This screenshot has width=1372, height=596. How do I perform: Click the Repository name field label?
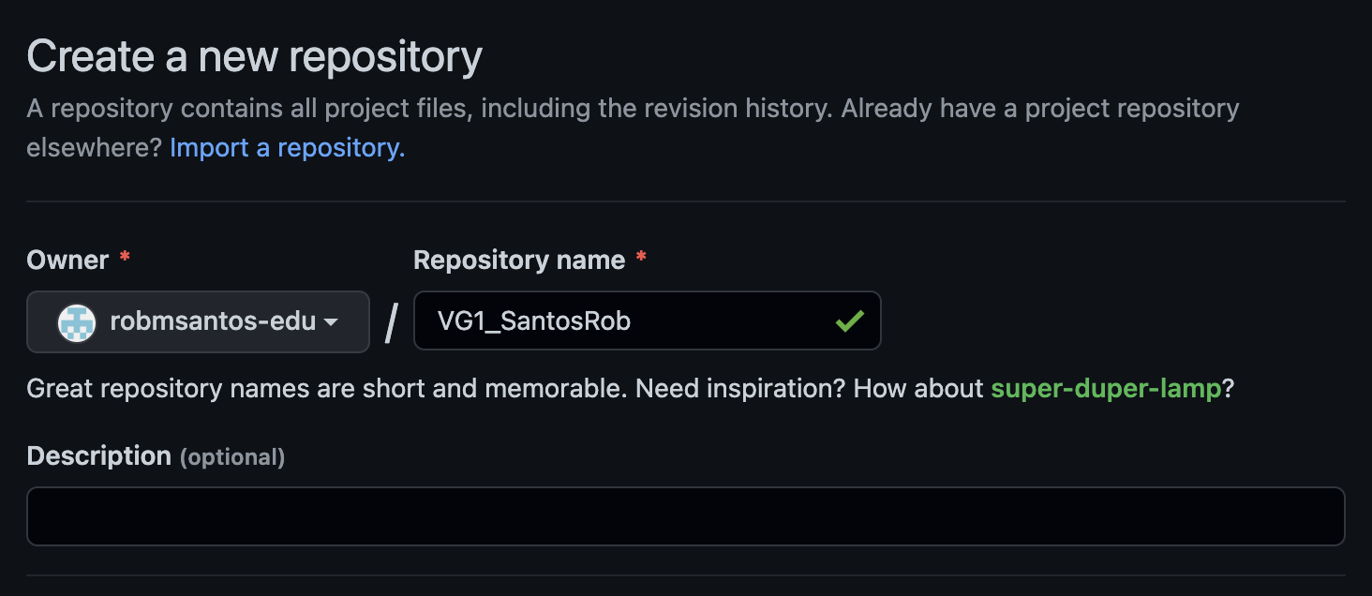(519, 260)
